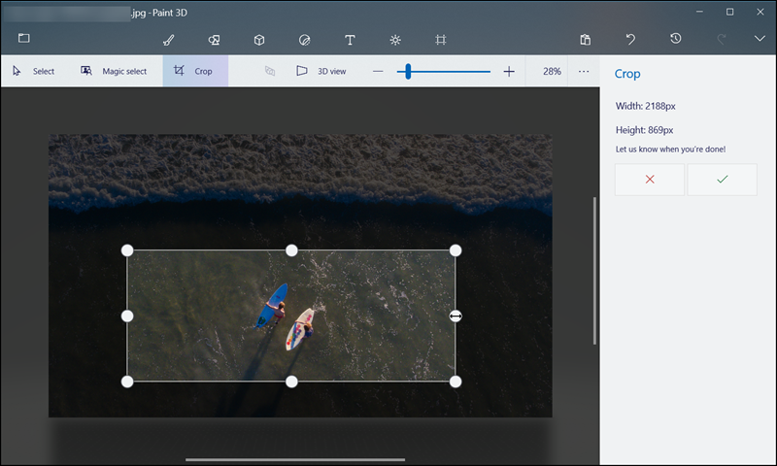Screen dimensions: 777x466
Task: Expand the top bar chevron
Action: 760,39
